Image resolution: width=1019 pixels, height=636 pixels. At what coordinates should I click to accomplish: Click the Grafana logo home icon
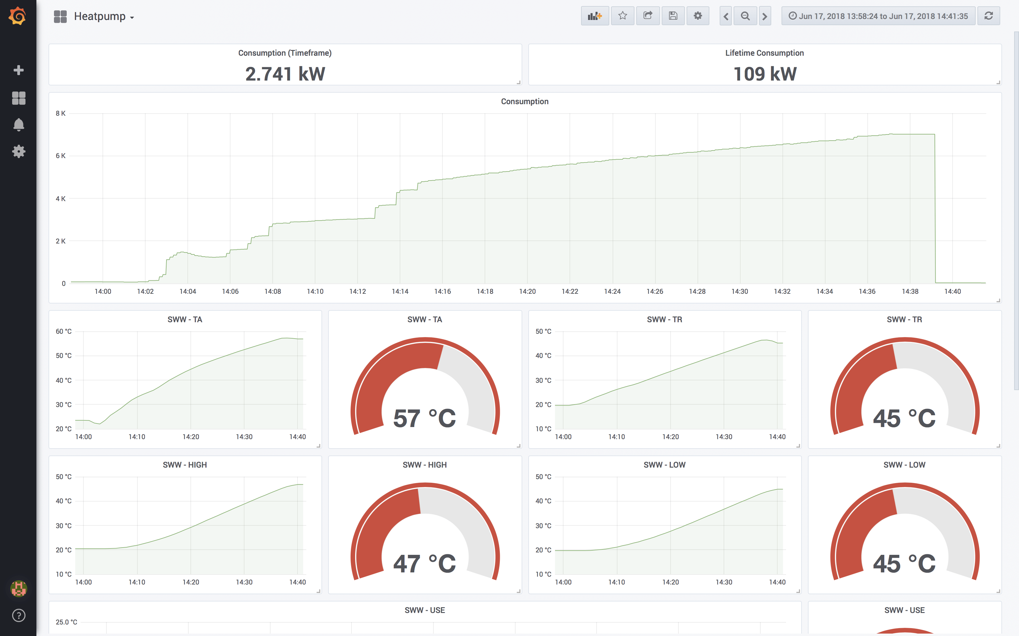(18, 16)
